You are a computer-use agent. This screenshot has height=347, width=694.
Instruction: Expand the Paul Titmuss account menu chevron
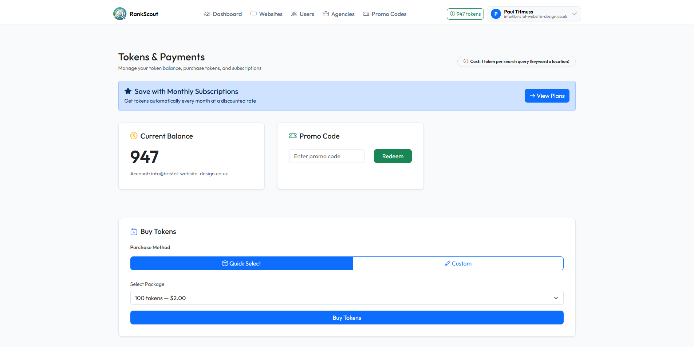point(574,14)
